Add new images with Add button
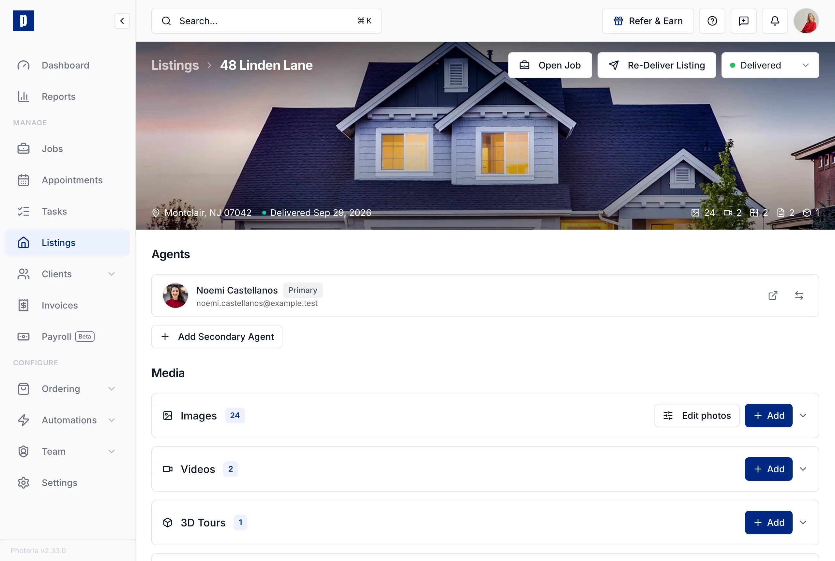The image size is (835, 561). 768,416
